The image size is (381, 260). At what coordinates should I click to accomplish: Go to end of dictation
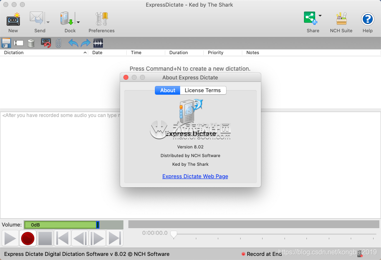[x=114, y=239]
